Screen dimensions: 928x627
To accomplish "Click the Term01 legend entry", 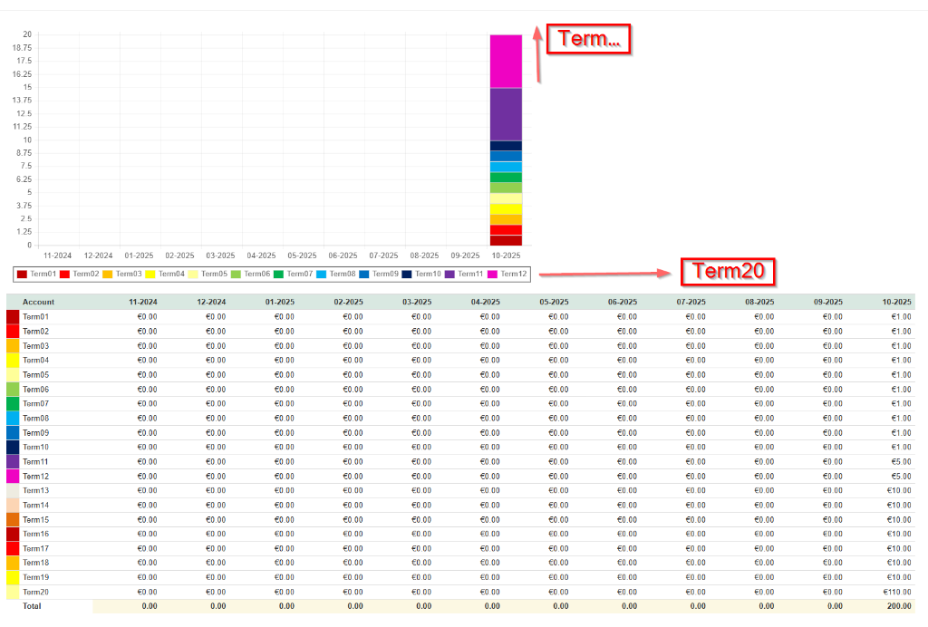I will coord(37,274).
